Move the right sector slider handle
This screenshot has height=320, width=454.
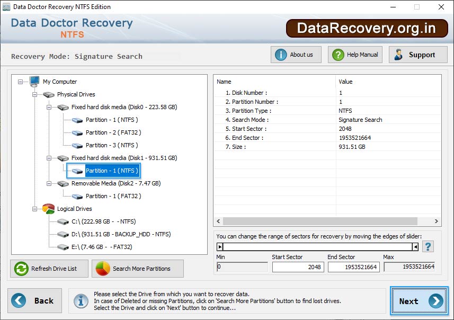415,247
